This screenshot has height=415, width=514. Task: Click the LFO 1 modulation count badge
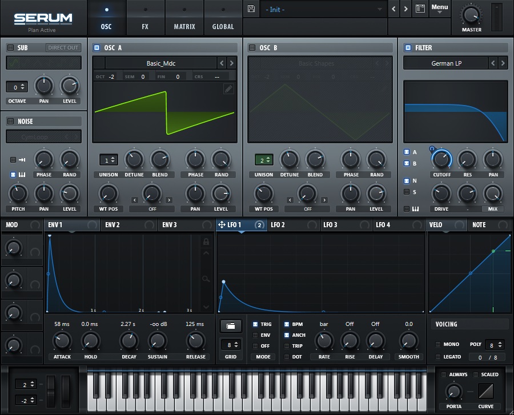click(259, 225)
